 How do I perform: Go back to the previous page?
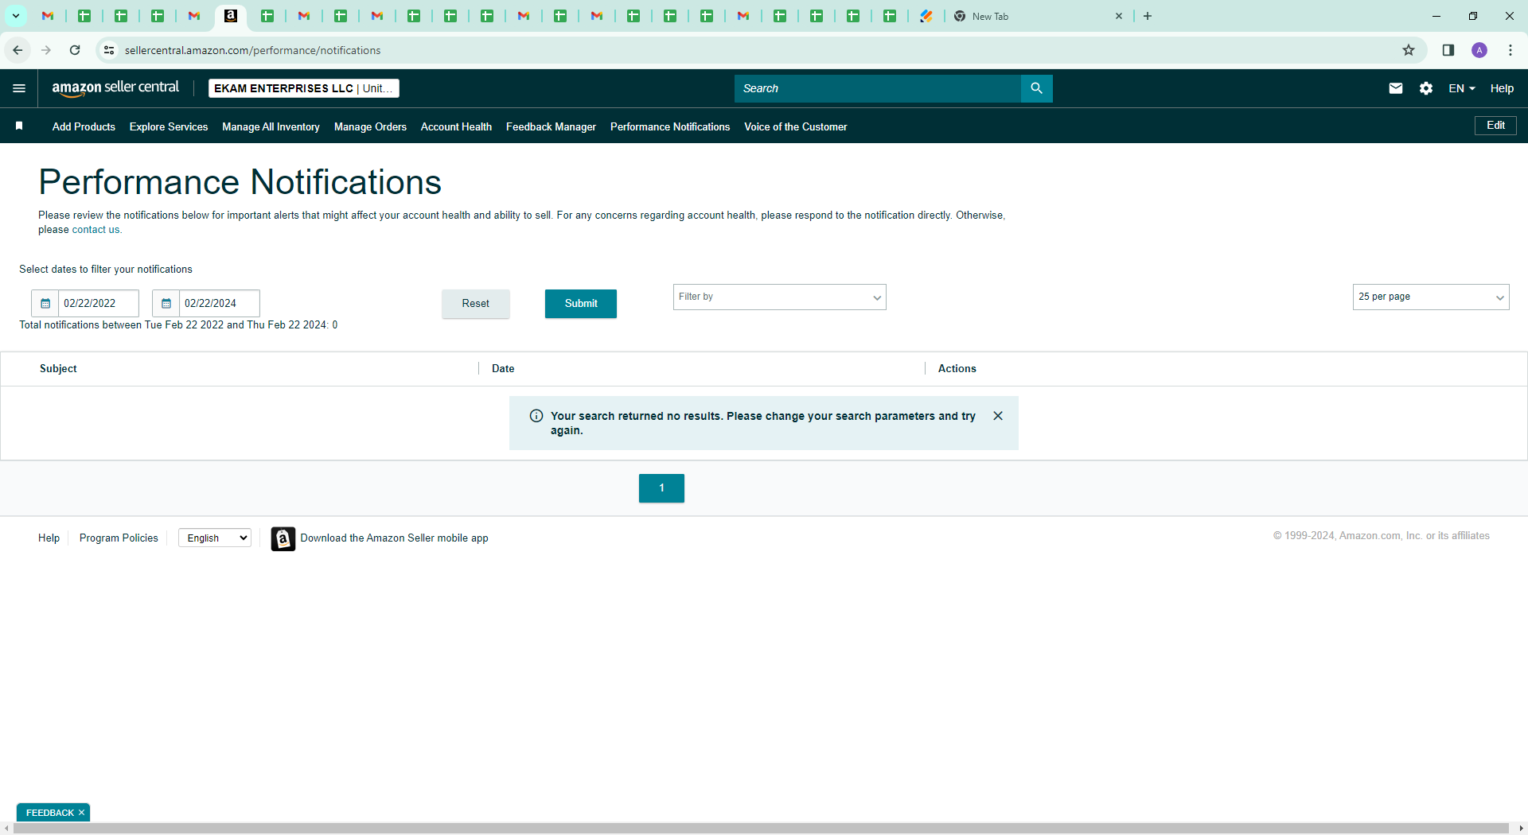tap(18, 50)
